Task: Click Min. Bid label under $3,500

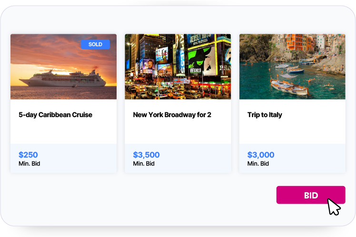Action: [144, 164]
